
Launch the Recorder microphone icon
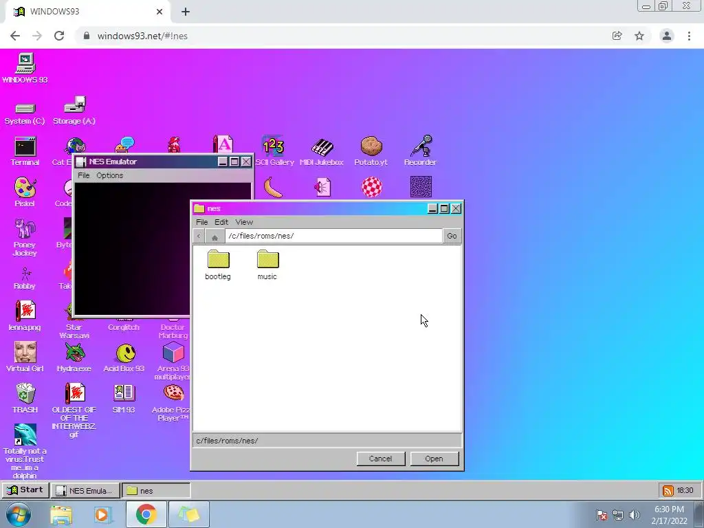pyautogui.click(x=421, y=151)
